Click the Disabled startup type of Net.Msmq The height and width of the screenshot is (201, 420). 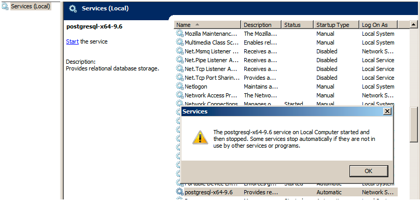[x=327, y=51]
